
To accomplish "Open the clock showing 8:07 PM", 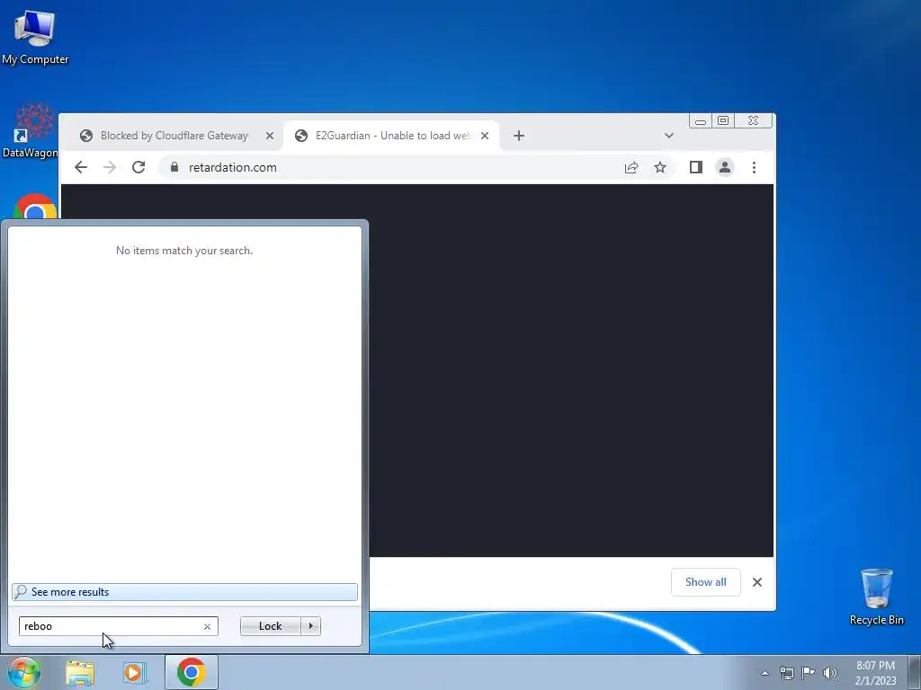I will point(875,673).
